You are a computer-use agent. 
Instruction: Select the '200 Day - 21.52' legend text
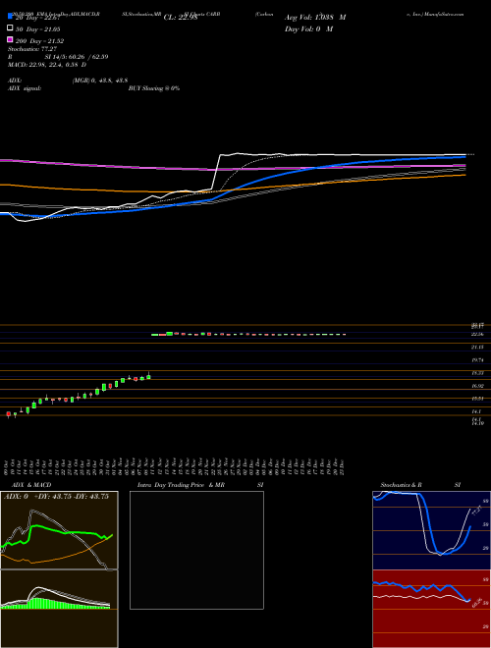[x=39, y=41]
